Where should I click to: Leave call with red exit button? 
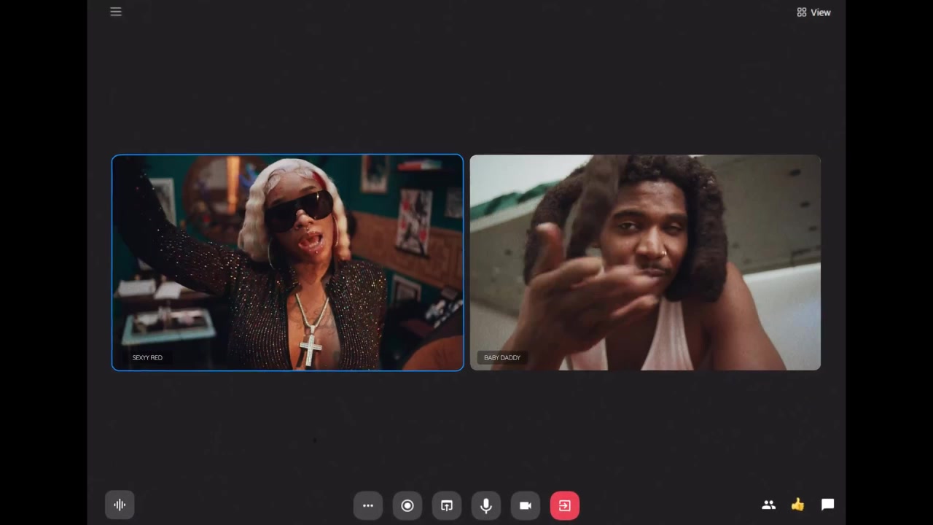click(x=565, y=505)
